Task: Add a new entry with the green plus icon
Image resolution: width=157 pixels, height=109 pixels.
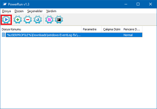Action: (x=18, y=20)
